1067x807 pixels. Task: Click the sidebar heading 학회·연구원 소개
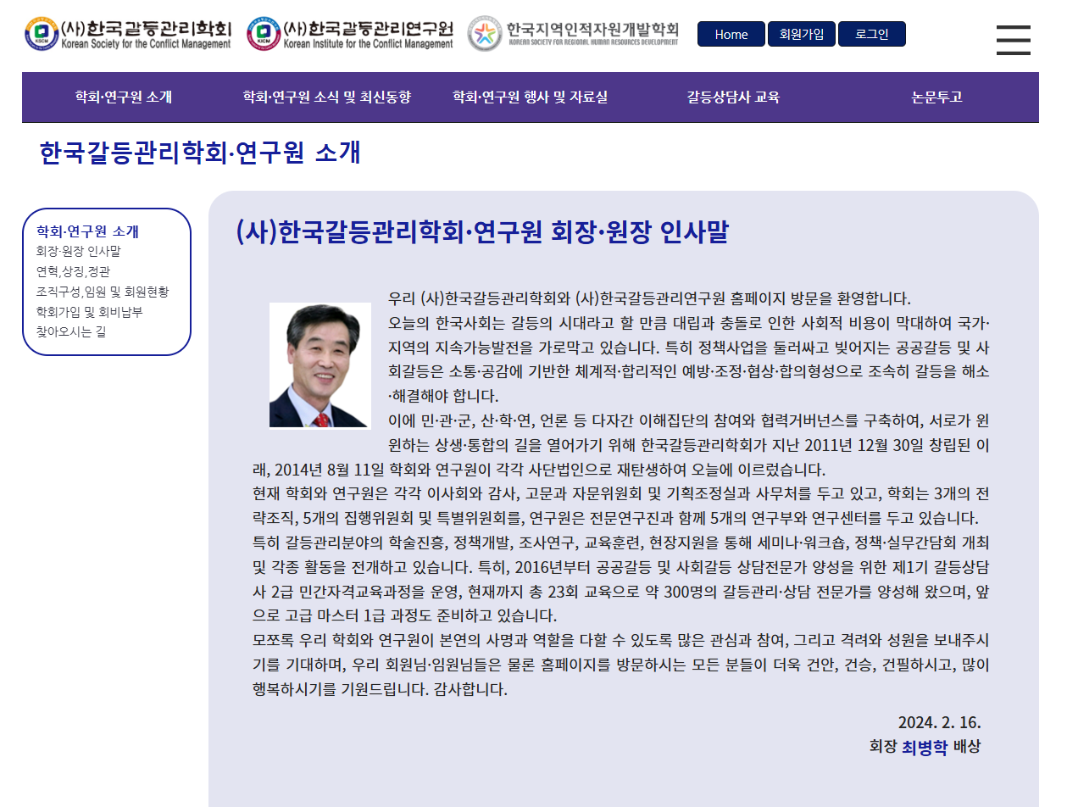coord(87,231)
